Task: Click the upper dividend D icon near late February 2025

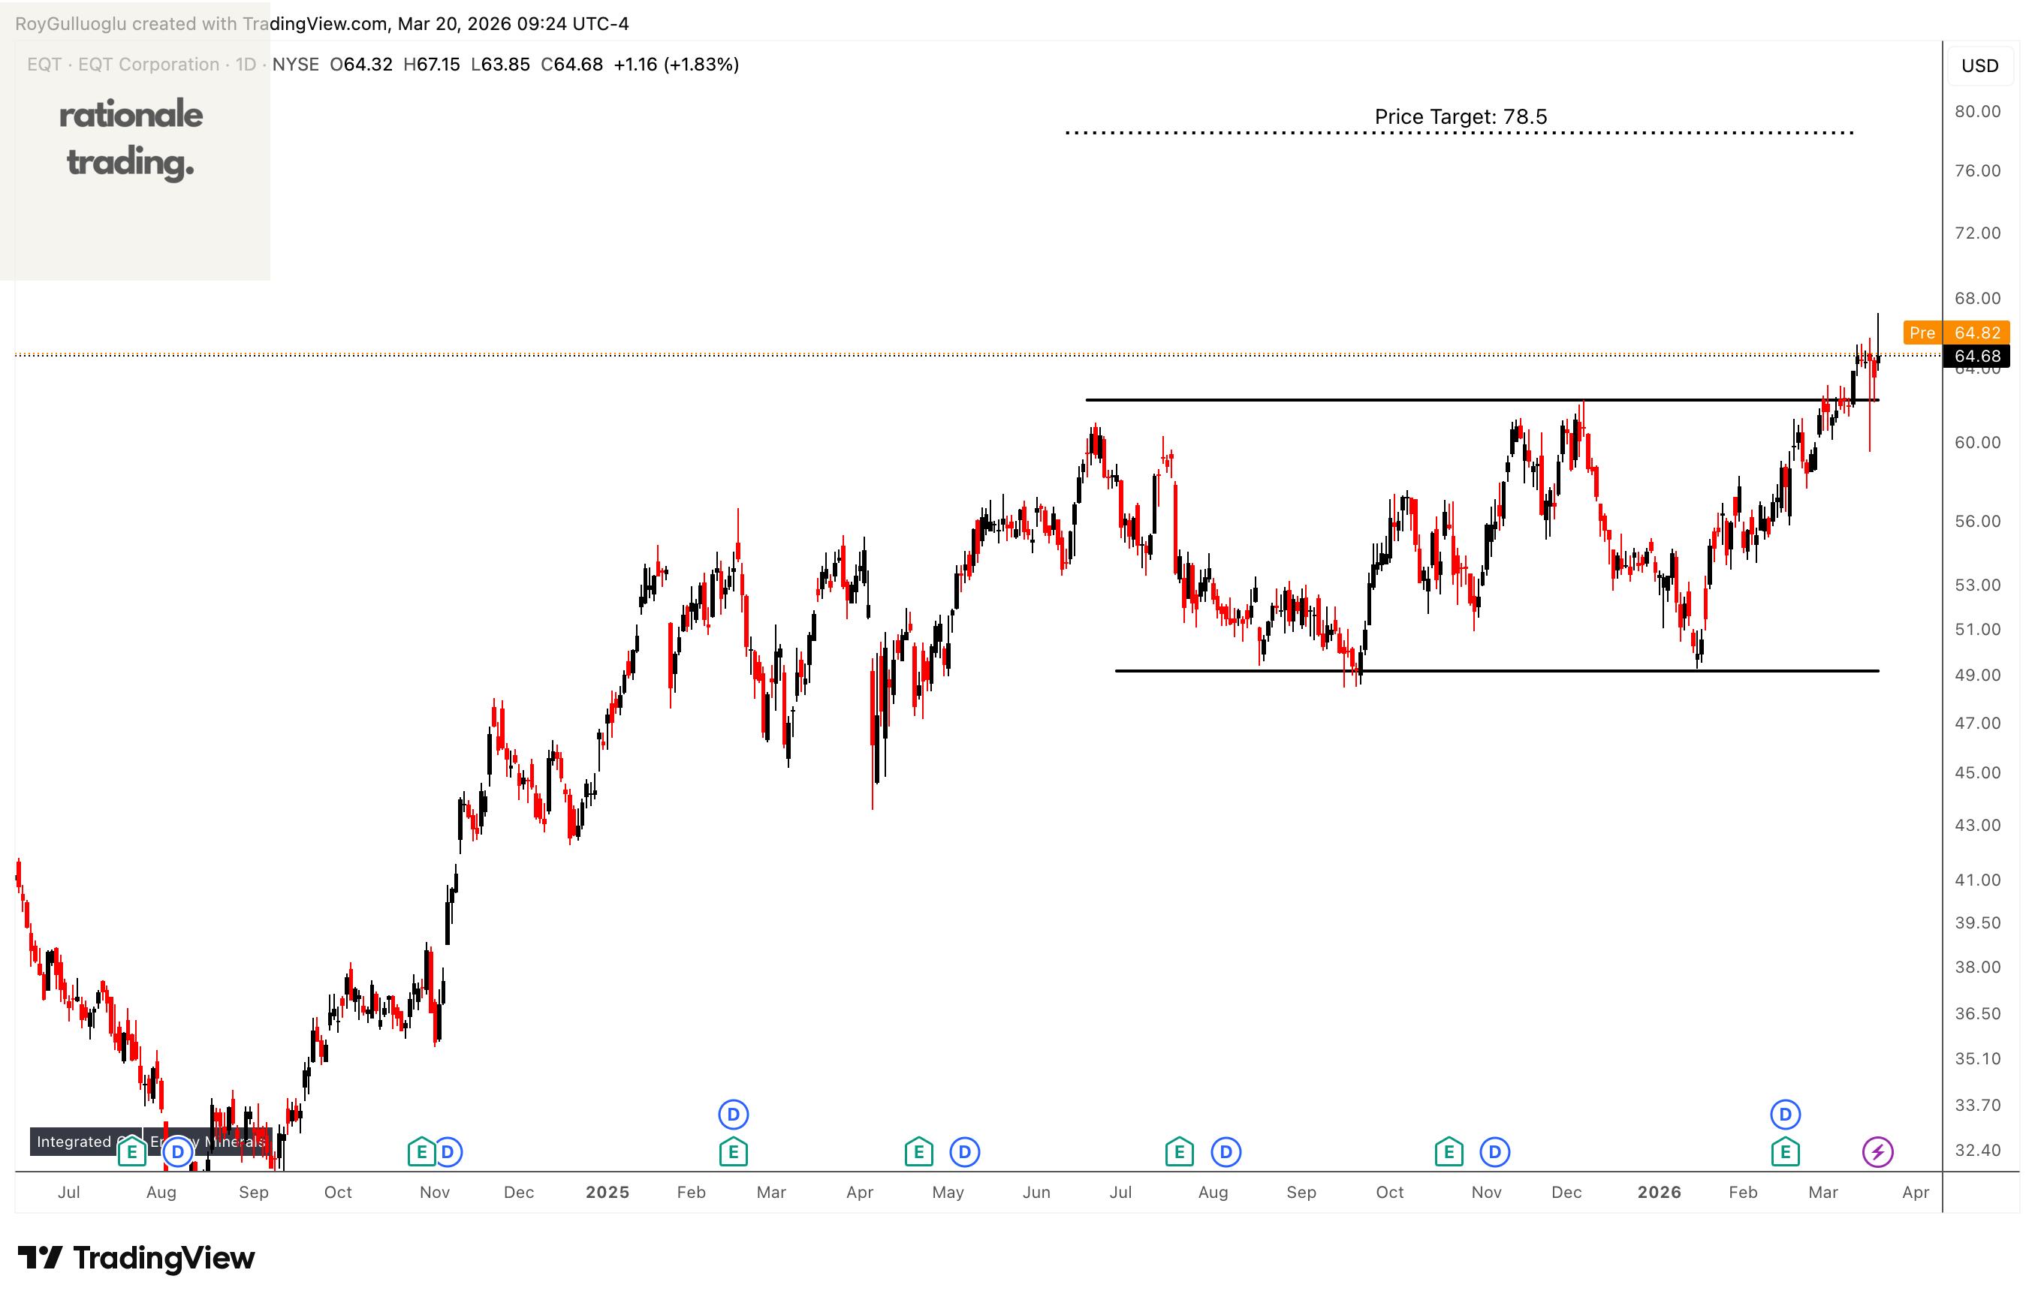Action: click(x=733, y=1115)
